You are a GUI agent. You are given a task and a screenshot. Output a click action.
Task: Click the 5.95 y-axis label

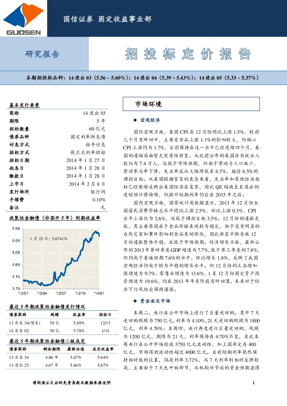[16, 229]
